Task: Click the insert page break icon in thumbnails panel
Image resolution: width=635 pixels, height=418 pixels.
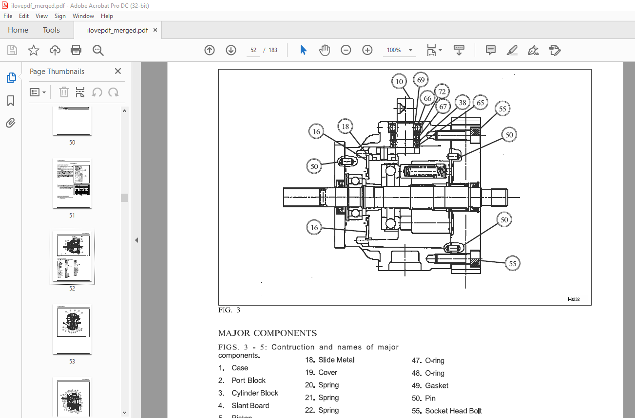Action: coord(80,92)
